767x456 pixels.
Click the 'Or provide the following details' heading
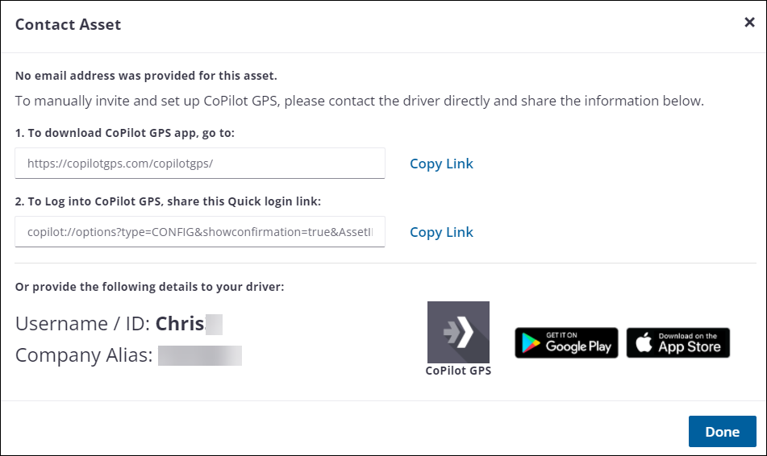[x=149, y=287]
